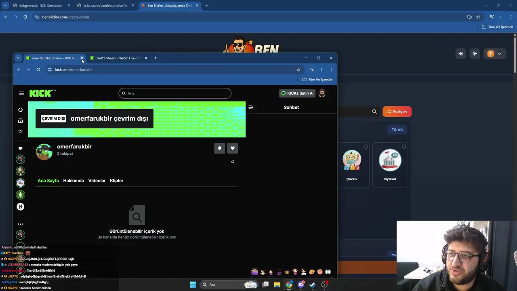
Task: Open media control icon in Kick window toolbar
Action: [312, 70]
